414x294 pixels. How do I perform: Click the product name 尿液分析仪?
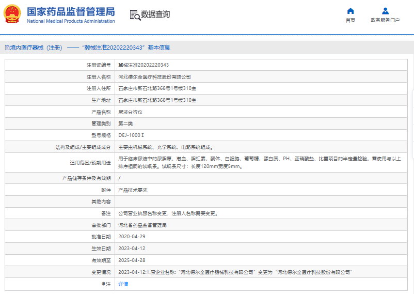click(130, 112)
